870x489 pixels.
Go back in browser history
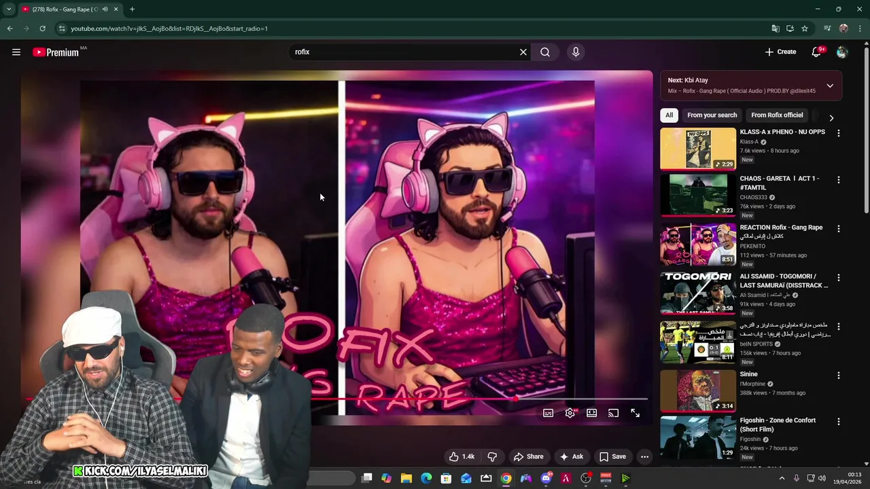click(x=10, y=29)
